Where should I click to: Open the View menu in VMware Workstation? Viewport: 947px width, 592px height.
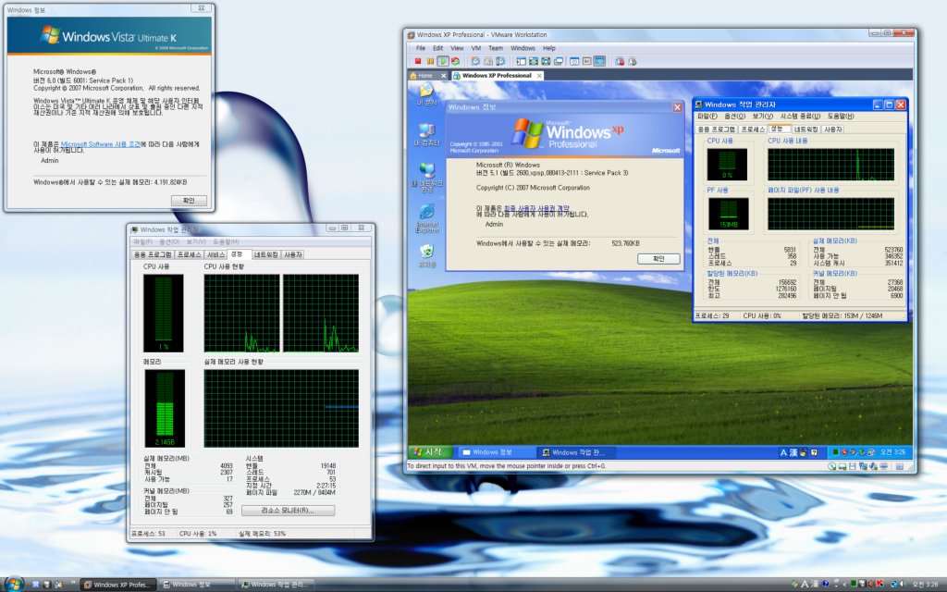coord(457,48)
